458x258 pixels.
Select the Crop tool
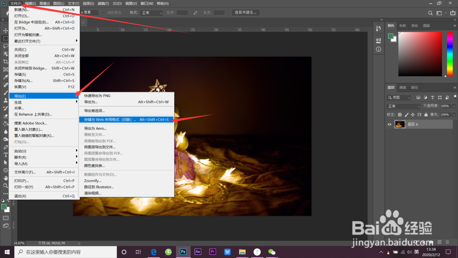tap(5, 61)
